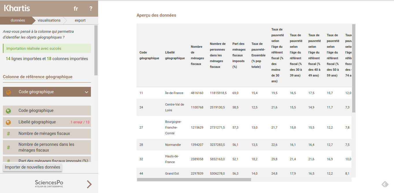Image resolution: width=394 pixels, height=193 pixels.
Task: Click hash icon beside Nombre de ménages fiscaux
Action: [8, 133]
